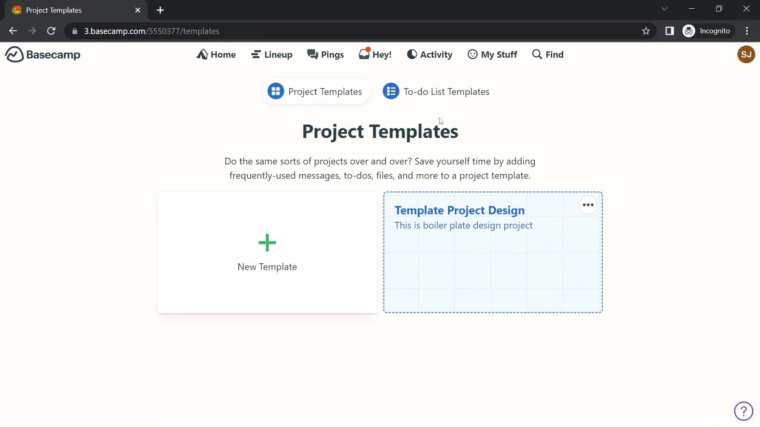
Task: Open the SJ profile avatar menu
Action: [x=746, y=55]
